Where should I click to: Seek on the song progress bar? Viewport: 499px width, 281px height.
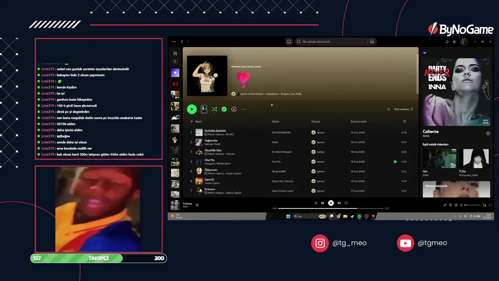331,208
